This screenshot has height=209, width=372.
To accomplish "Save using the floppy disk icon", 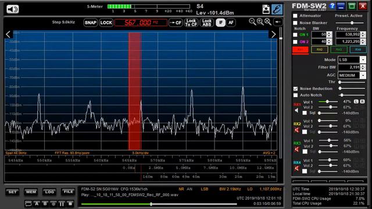I will pyautogui.click(x=266, y=9).
